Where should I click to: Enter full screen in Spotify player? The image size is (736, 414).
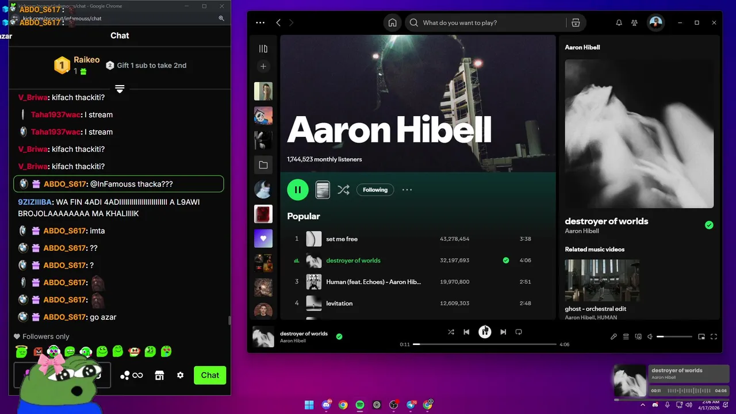pos(714,337)
